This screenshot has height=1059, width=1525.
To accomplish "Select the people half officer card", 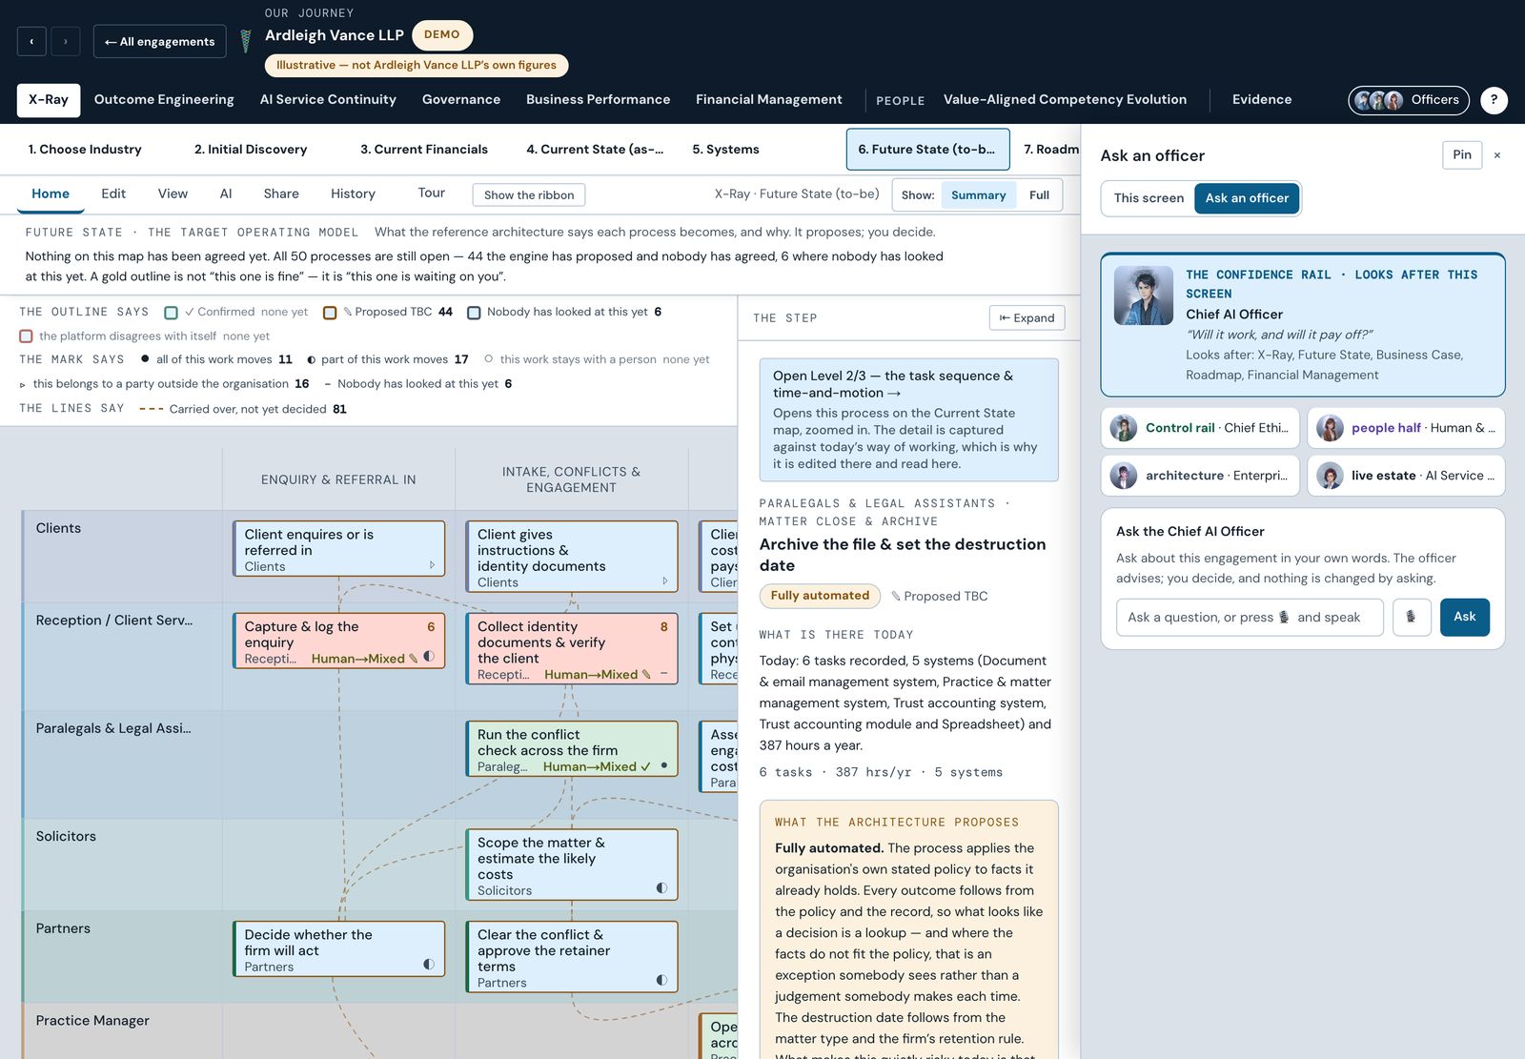I will (1406, 428).
